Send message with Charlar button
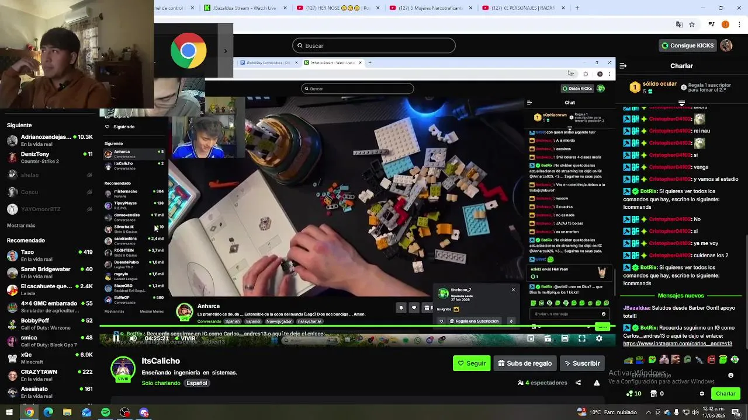 pos(726,394)
